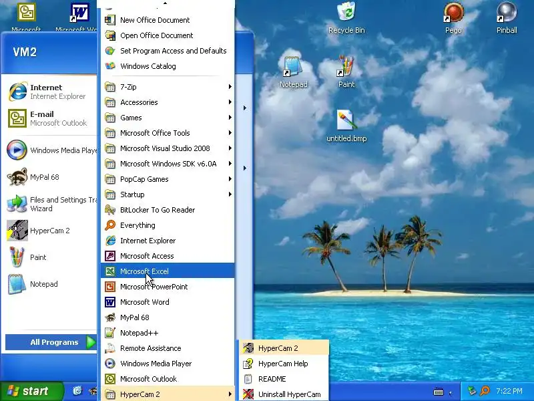
Task: Select the untitled.bmp desktop file
Action: point(346,126)
